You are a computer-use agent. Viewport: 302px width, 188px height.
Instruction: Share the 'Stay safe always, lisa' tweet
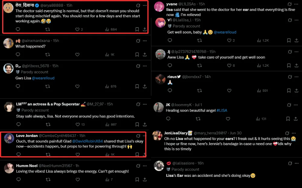[145, 124]
